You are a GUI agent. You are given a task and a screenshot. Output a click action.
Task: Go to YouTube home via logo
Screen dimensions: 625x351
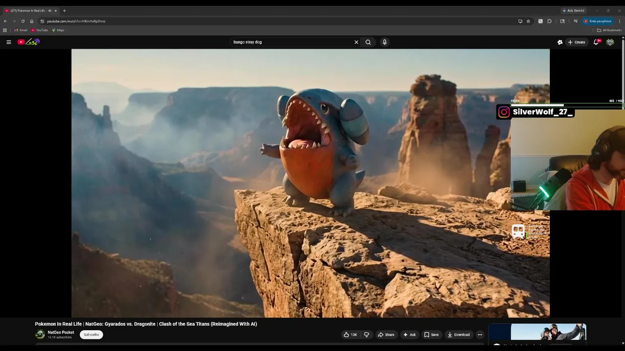click(x=28, y=42)
